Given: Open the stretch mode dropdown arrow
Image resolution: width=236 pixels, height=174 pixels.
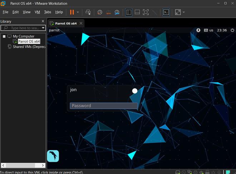Looking at the screenshot, I should pos(184,12).
